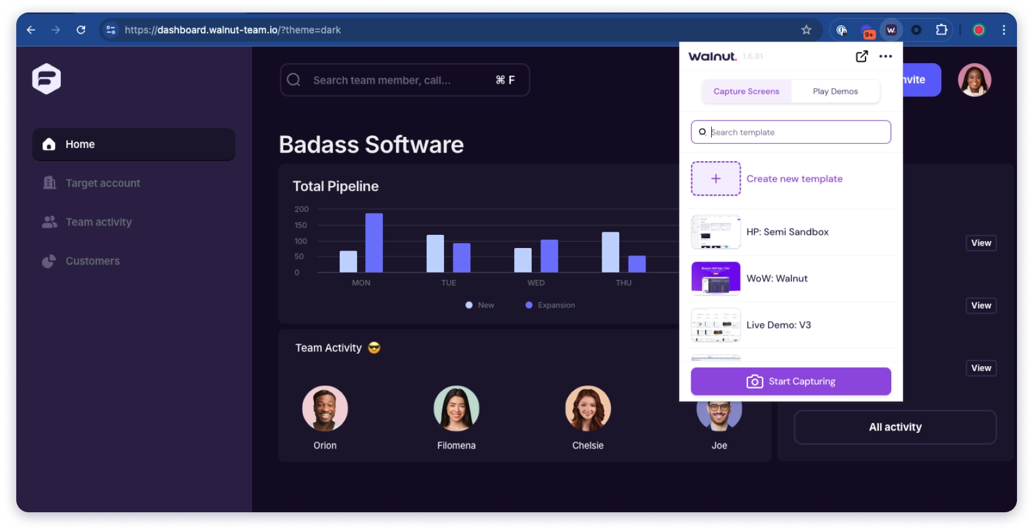The height and width of the screenshot is (531, 1032).
Task: Toggle the Expansion legend item in chart
Action: pos(550,305)
